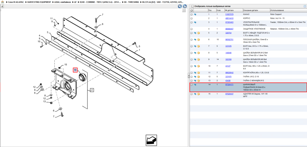Open yellow box icon for part 337475
This screenshot has height=147, width=307.
click(198, 77)
